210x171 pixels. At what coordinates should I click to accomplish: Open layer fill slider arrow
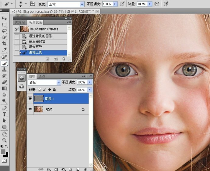point(90,90)
